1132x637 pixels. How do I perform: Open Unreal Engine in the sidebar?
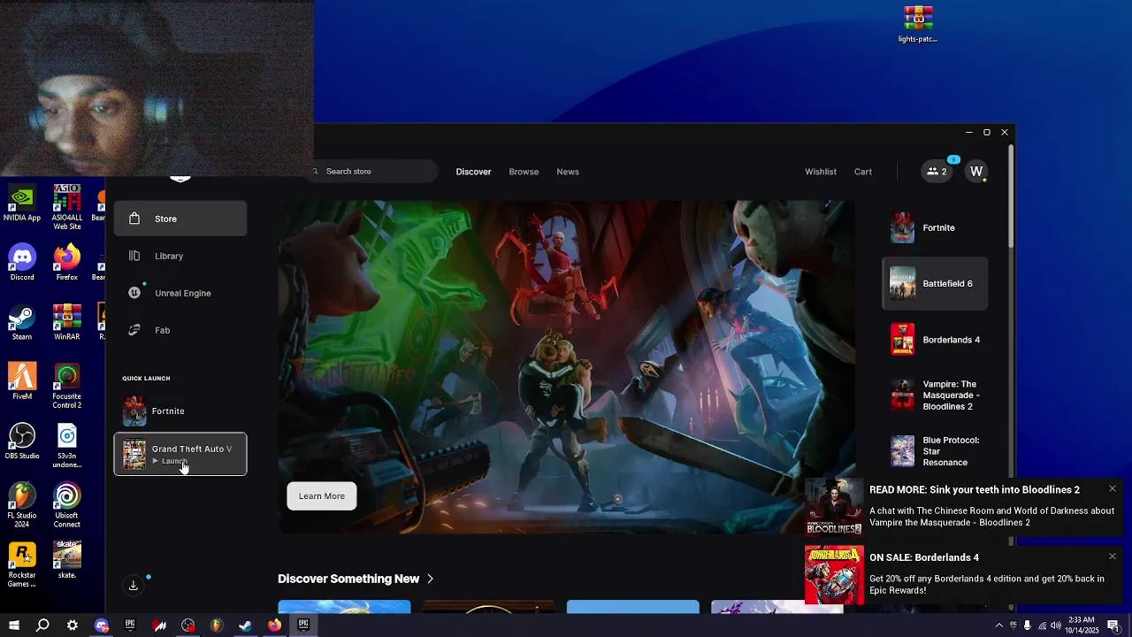coord(180,293)
